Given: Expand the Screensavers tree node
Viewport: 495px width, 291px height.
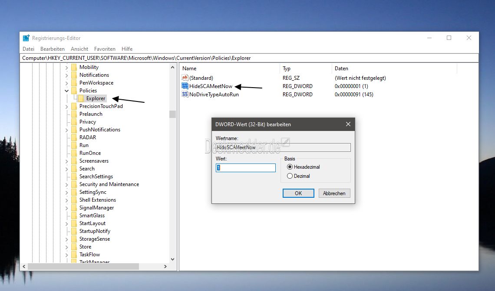Looking at the screenshot, I should coord(66,161).
